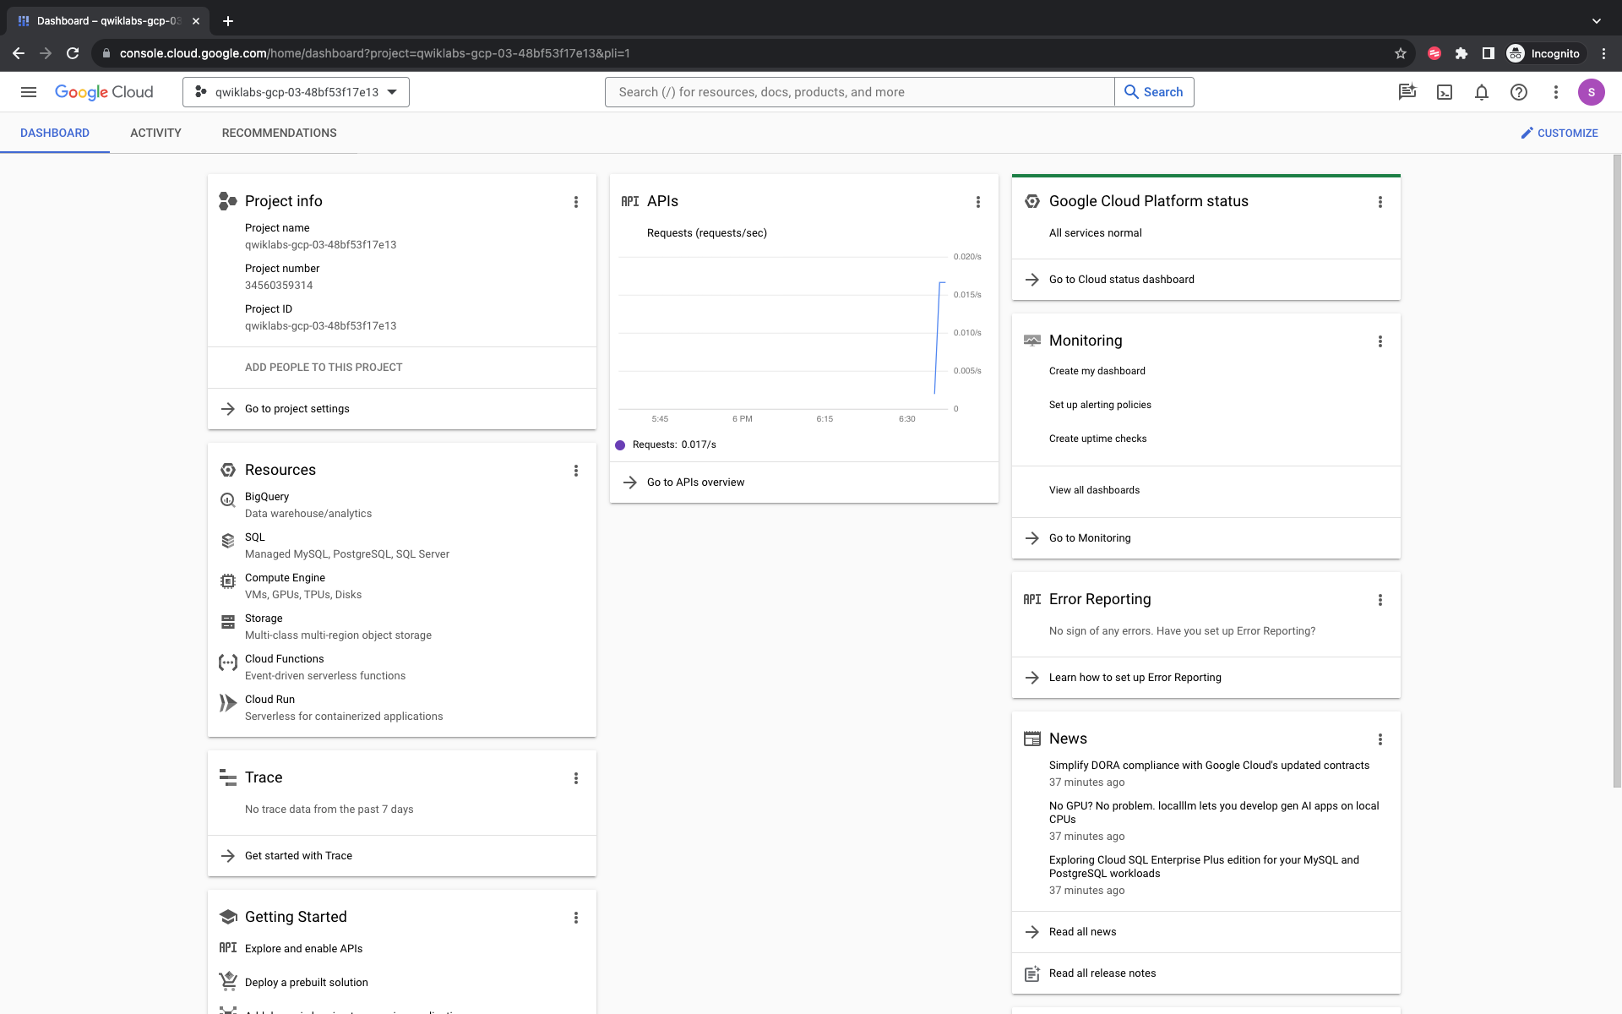Reload the page in the browser
This screenshot has width=1622, height=1014.
click(73, 53)
